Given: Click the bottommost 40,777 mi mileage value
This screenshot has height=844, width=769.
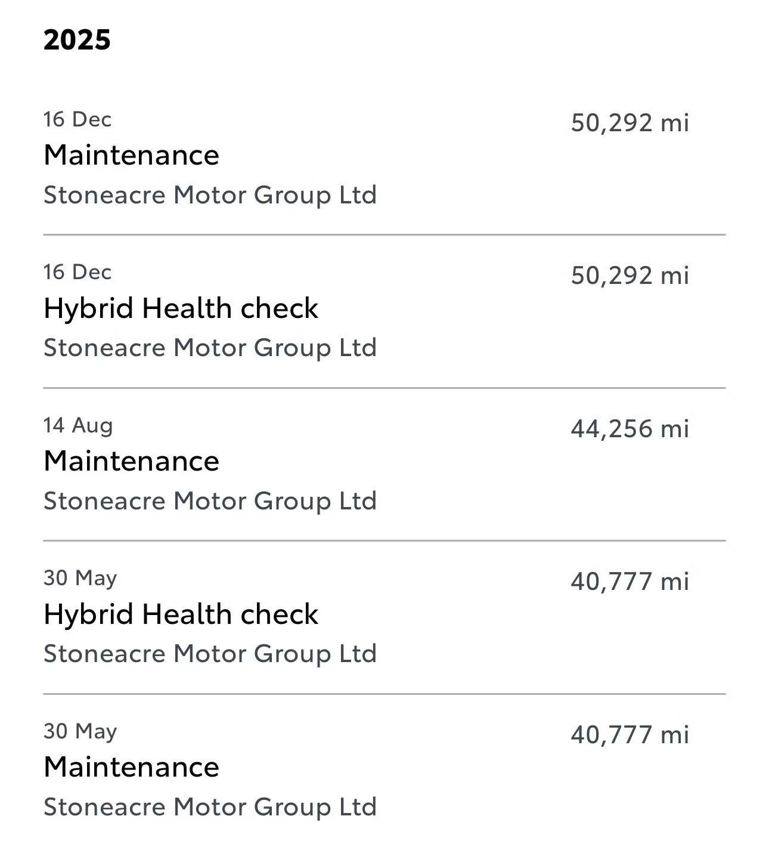Looking at the screenshot, I should tap(630, 735).
